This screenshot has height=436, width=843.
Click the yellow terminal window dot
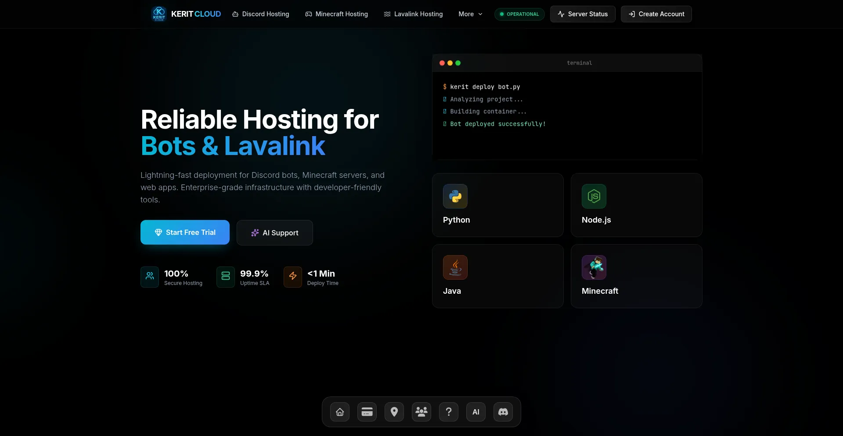[450, 63]
